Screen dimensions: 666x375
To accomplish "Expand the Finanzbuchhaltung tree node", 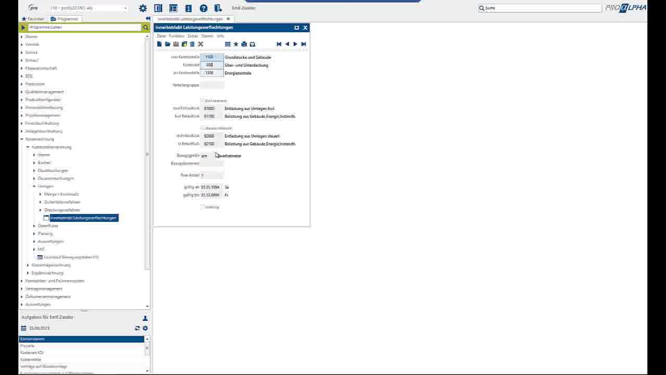I will [21, 123].
